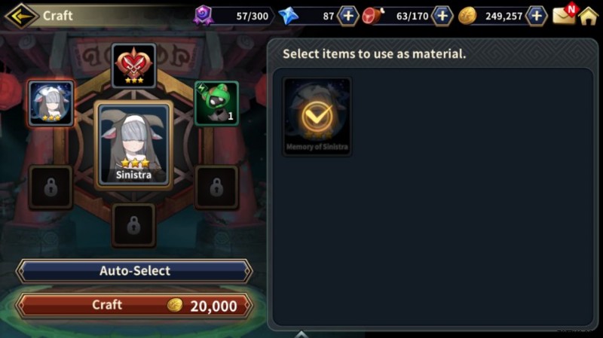
Task: Tap the purple soul gem currency icon
Action: click(x=203, y=16)
